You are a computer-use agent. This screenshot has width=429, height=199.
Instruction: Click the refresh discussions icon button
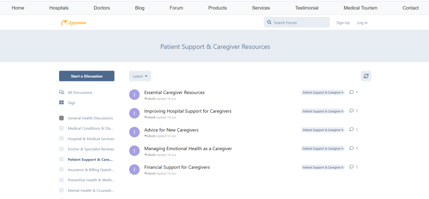tap(366, 76)
